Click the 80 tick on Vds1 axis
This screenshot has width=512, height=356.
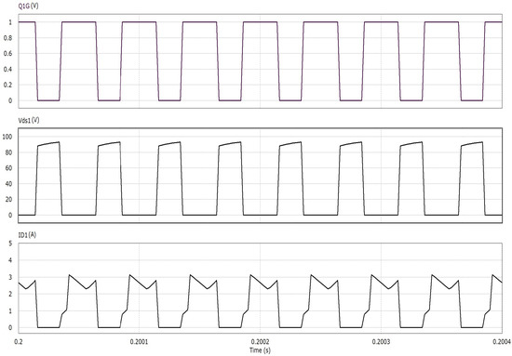(x=8, y=152)
